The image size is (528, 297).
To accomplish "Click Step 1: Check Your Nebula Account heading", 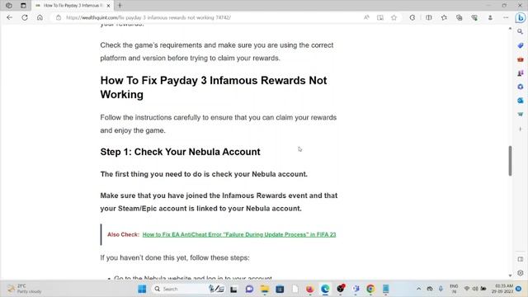I will [180, 152].
